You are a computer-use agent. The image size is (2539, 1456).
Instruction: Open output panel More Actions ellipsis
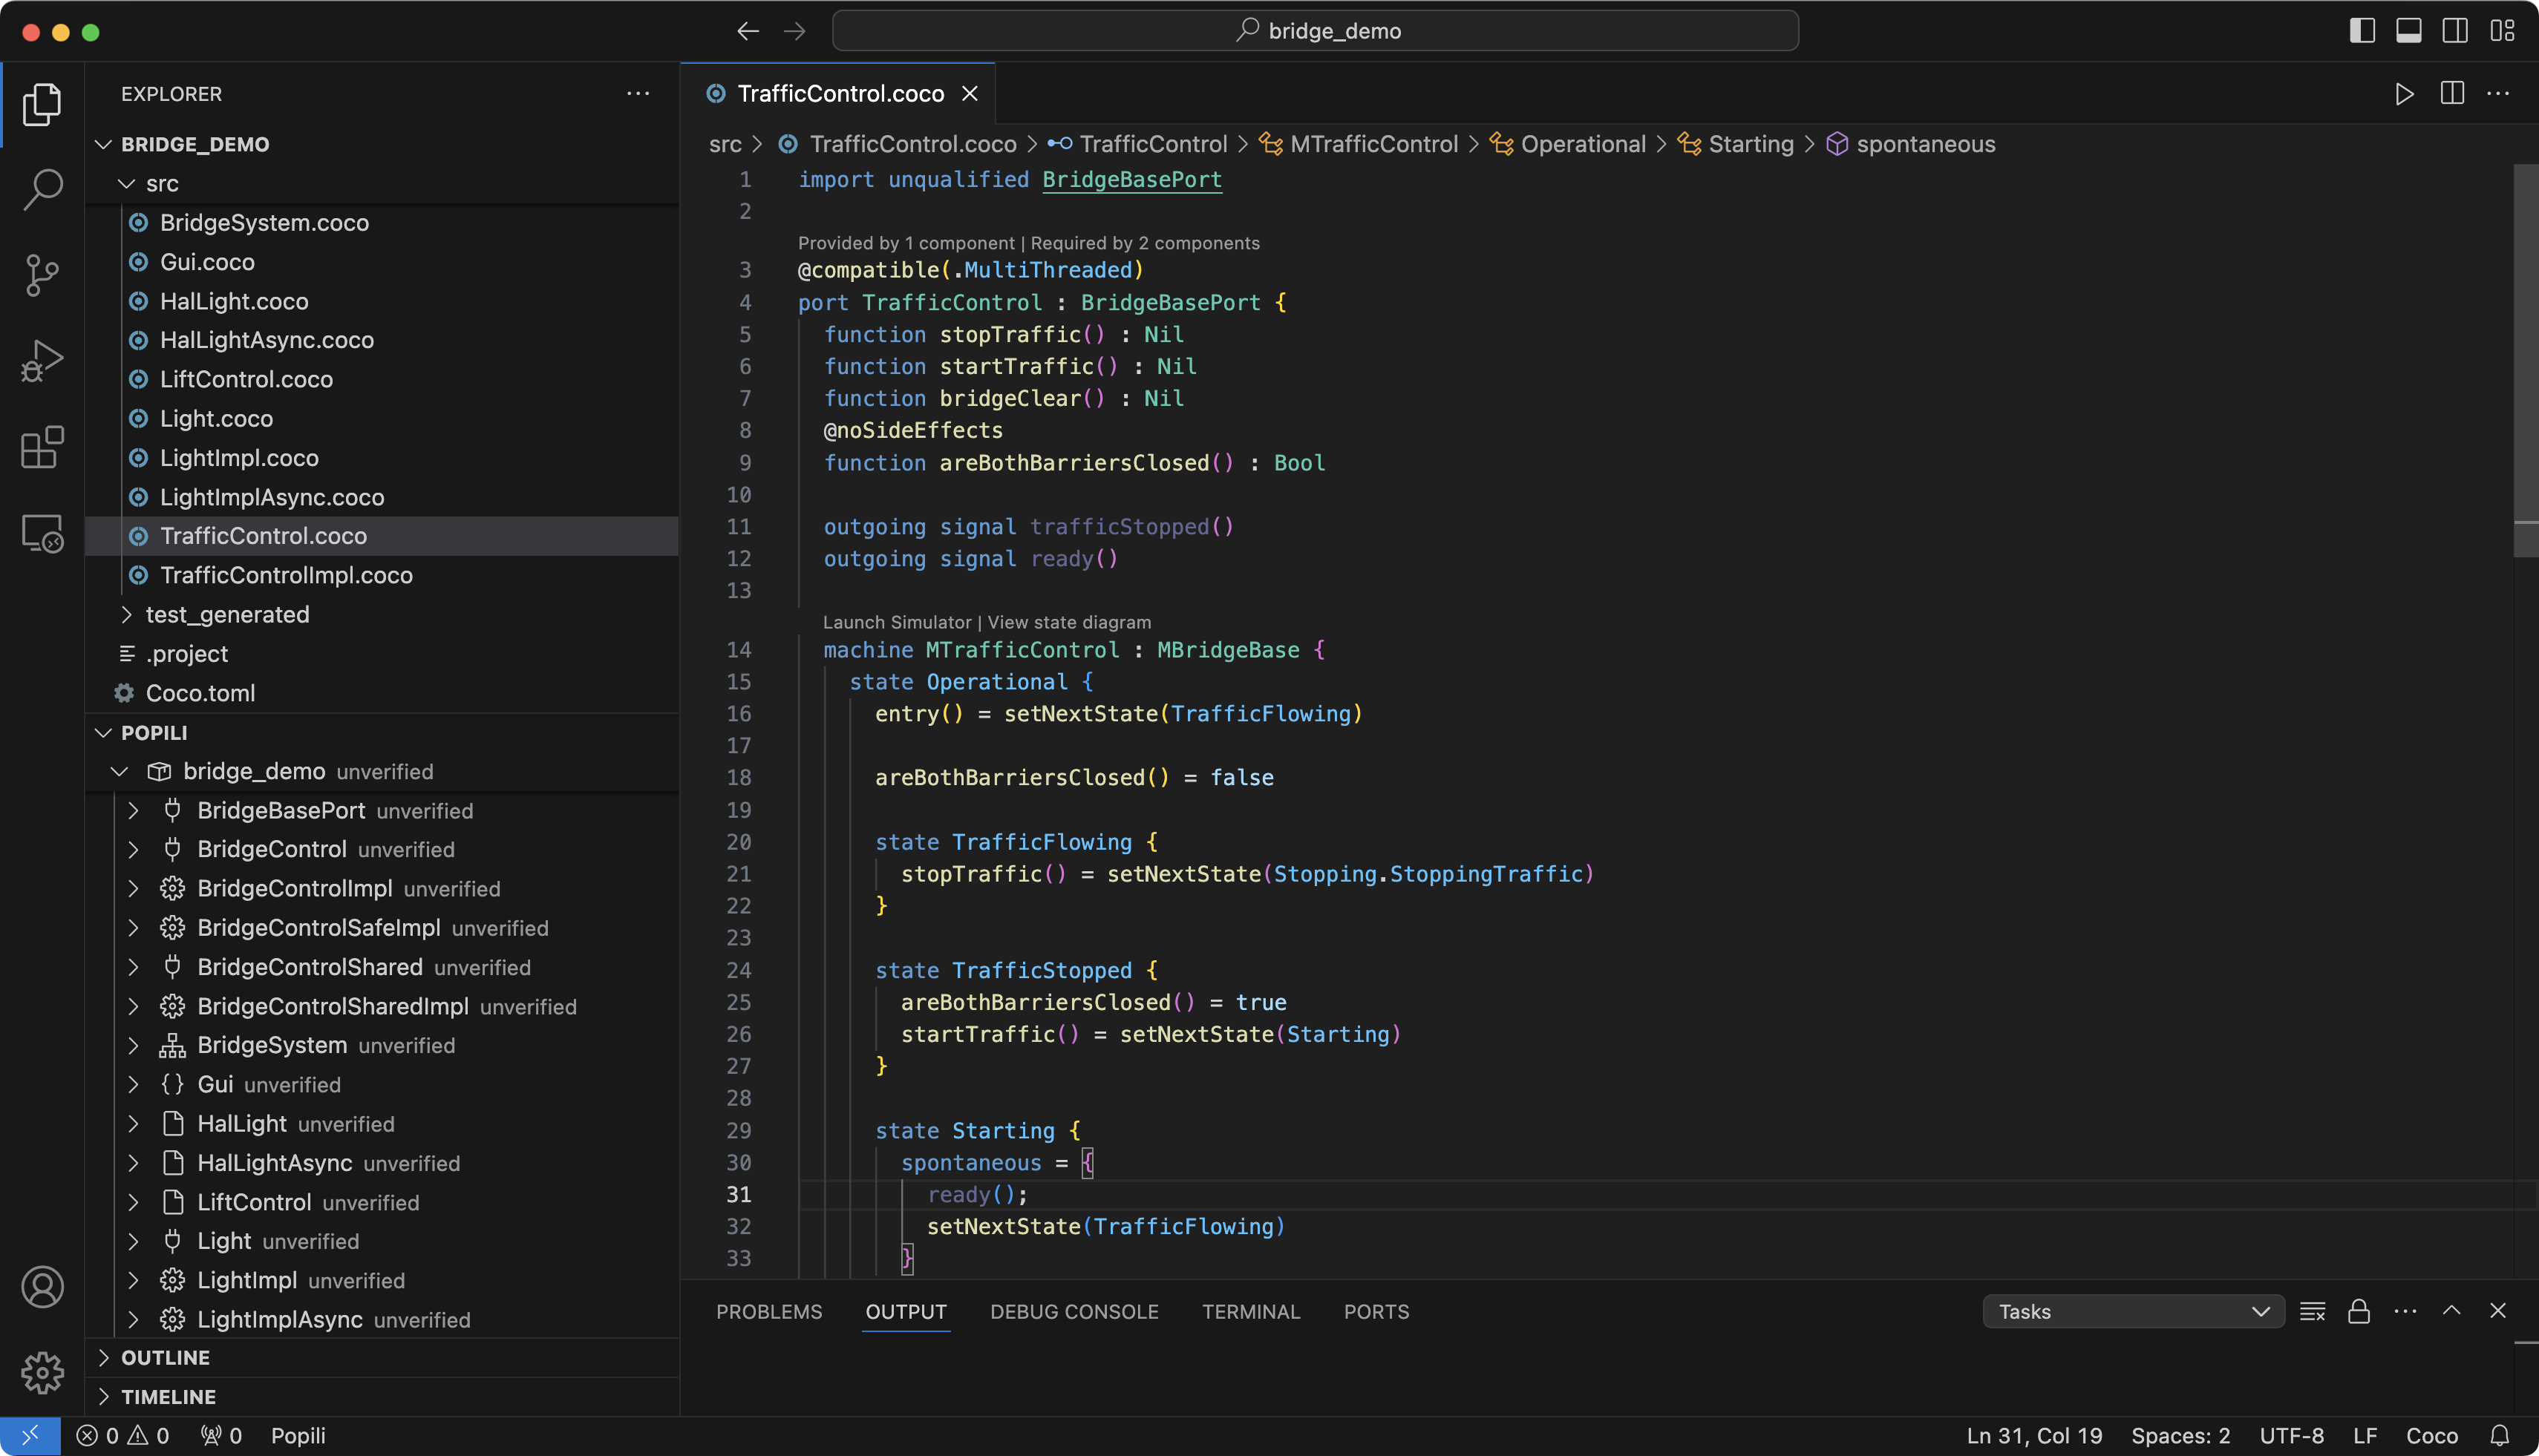2405,1312
